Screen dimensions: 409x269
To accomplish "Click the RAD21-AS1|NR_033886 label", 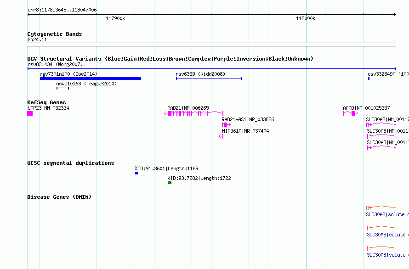I will 248,119.
